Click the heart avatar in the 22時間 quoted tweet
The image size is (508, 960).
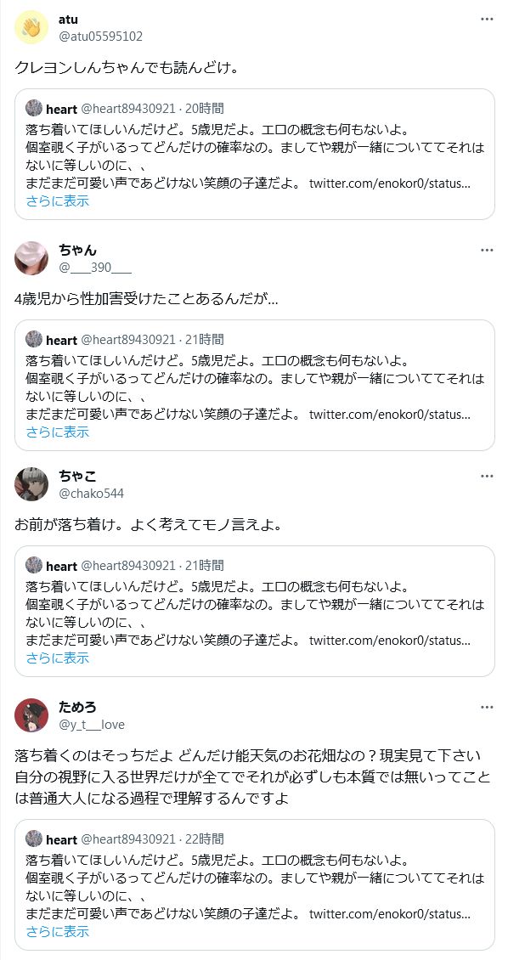[x=34, y=839]
